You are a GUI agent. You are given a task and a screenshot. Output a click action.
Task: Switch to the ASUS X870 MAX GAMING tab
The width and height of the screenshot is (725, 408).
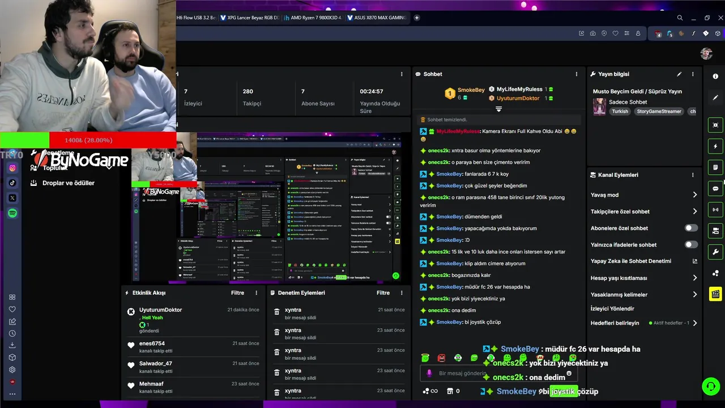376,18
